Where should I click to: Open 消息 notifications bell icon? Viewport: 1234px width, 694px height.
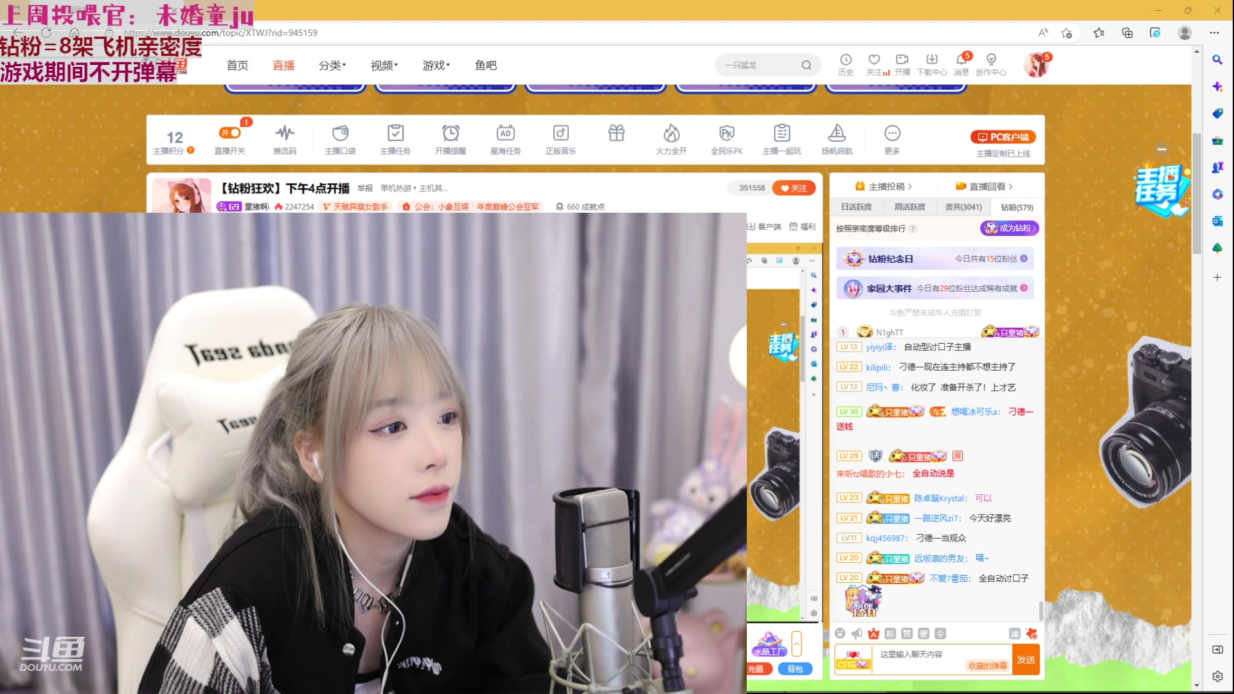click(961, 60)
